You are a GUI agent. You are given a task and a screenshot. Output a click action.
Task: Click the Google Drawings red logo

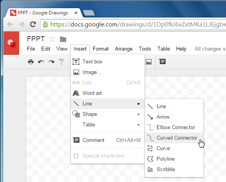11,43
